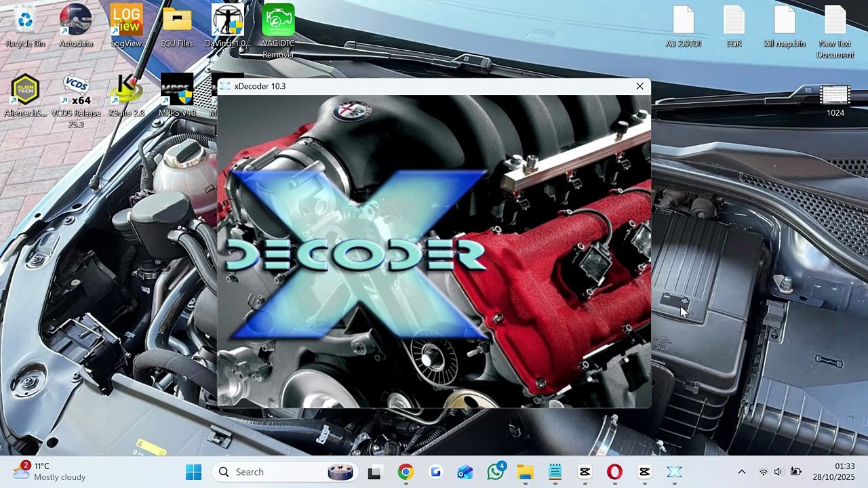The height and width of the screenshot is (488, 868).
Task: Open the Notepad taskbar icon
Action: (555, 472)
